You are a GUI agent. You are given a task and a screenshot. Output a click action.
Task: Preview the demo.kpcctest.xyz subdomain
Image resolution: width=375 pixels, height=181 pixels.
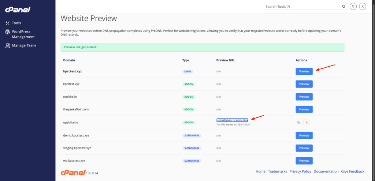coord(304,135)
